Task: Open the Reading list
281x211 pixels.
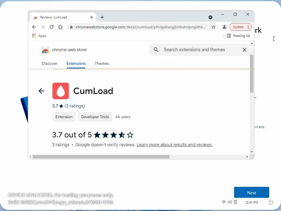Action: click(238, 36)
